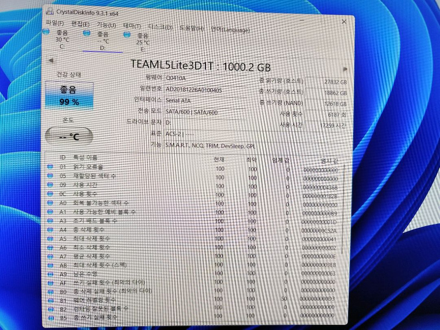This screenshot has width=440, height=330.
Task: Click status orb of attribute A0 row
Action: tap(50, 202)
